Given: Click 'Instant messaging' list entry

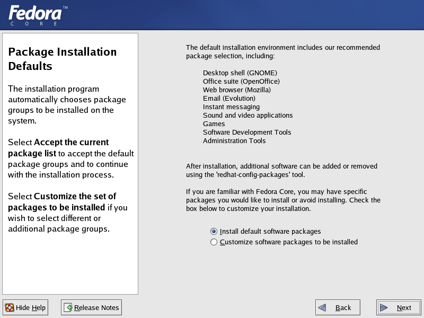Looking at the screenshot, I should (x=231, y=107).
